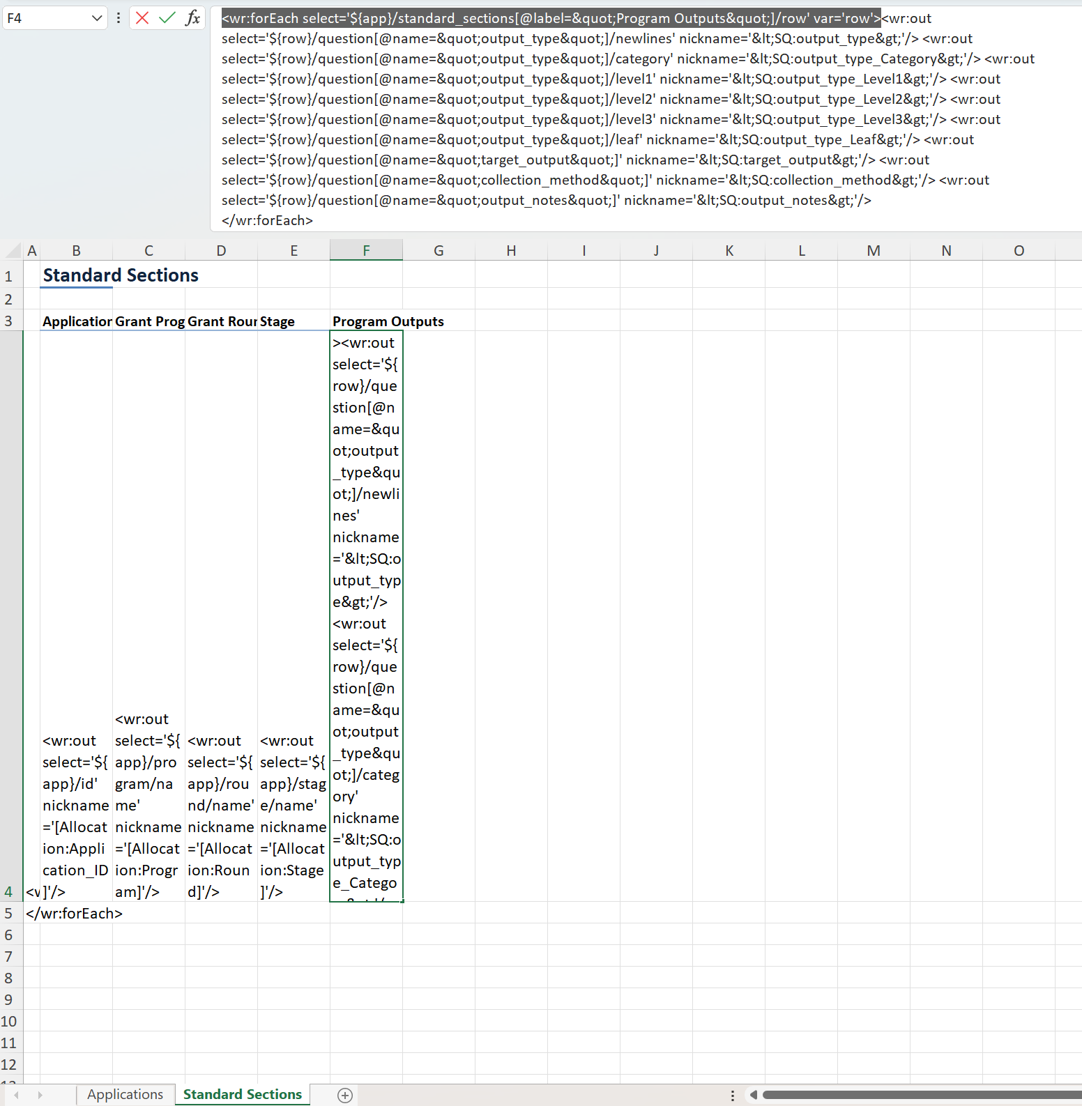Click the formula bar options dots

pyautogui.click(x=119, y=18)
